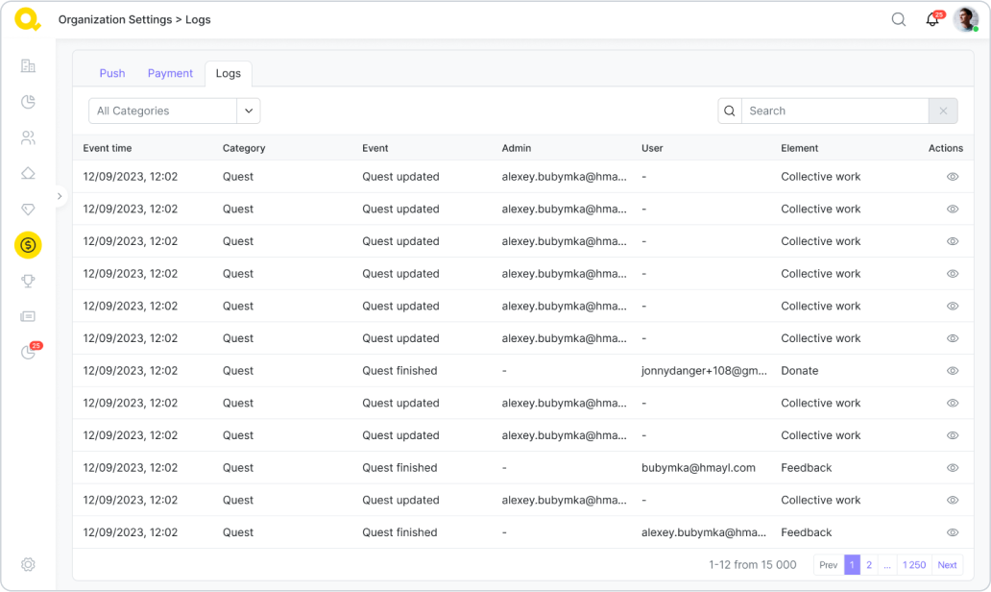Screen dimensions: 991x592
Task: Click into the logs Search field
Action: pos(834,111)
